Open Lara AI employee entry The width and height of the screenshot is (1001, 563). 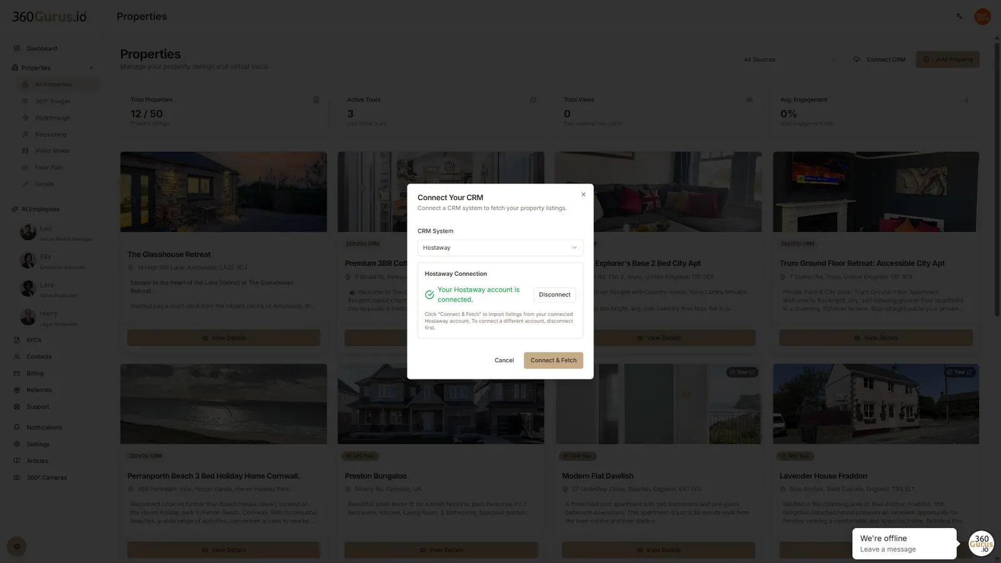[x=56, y=289]
